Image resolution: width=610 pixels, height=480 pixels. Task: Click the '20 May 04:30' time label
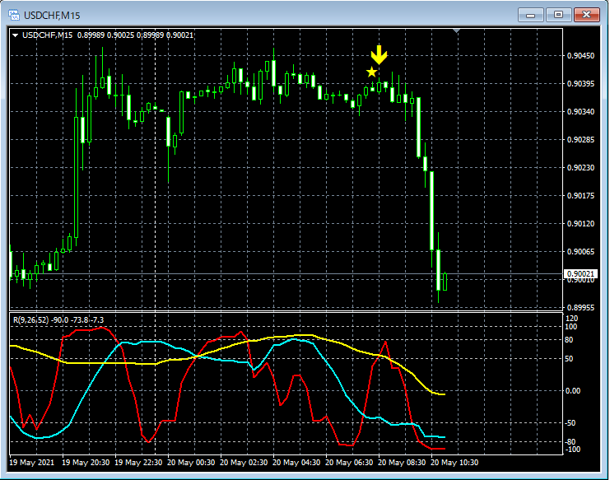pos(296,463)
